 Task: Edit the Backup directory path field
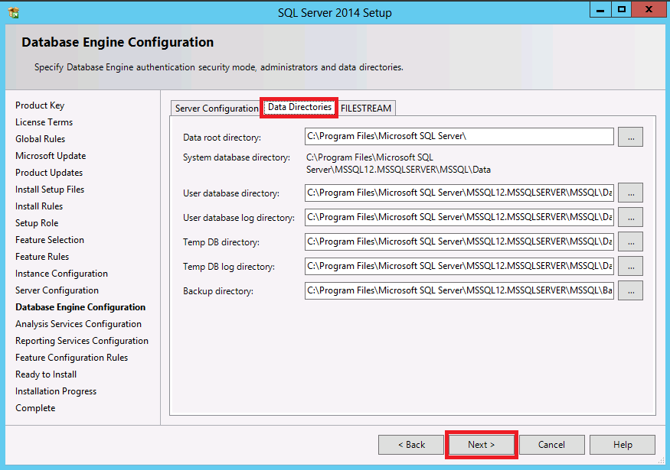point(459,290)
